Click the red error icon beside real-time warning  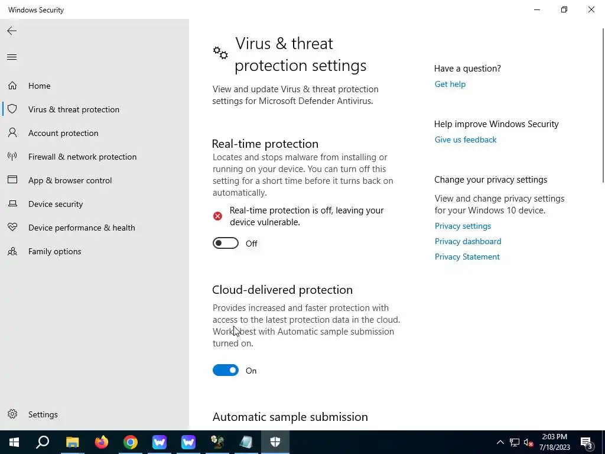coord(217,216)
